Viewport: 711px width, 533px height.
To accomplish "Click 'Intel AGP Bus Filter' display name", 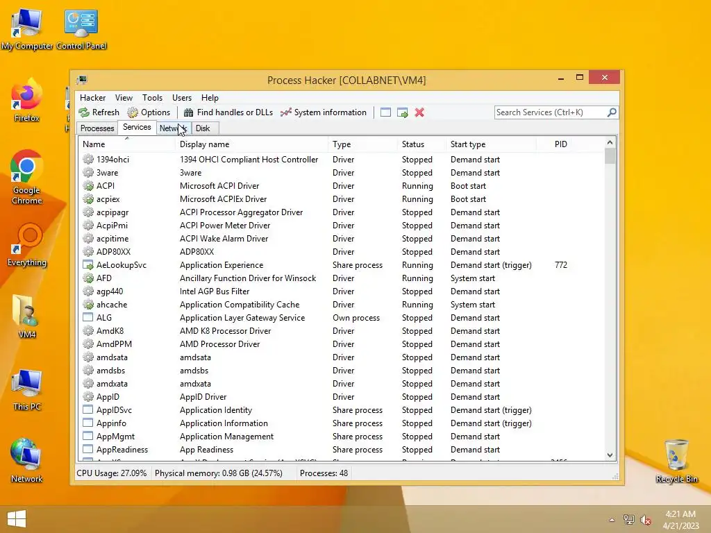I will 215,291.
